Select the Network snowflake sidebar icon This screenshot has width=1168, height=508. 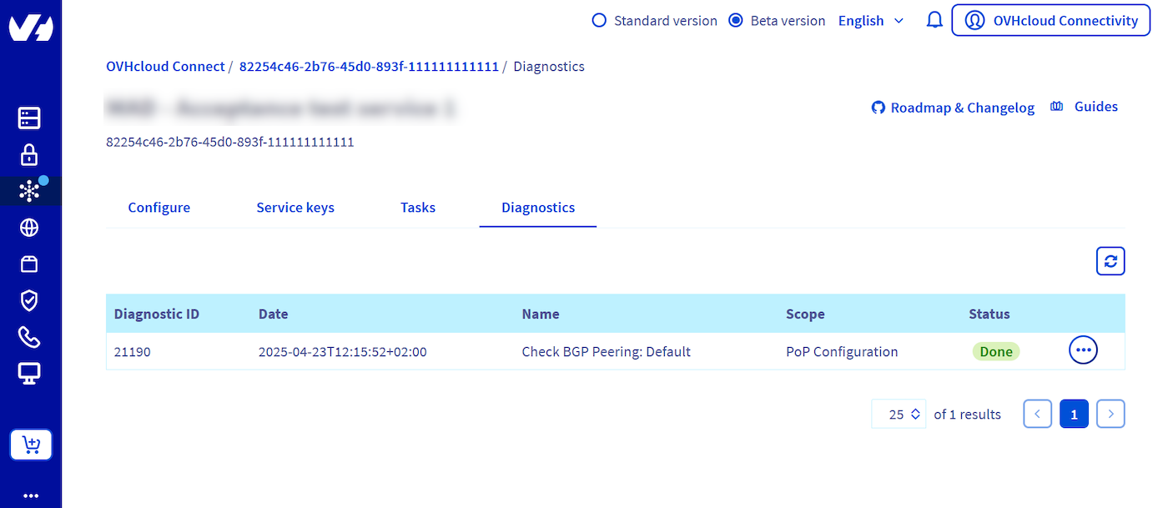point(29,191)
